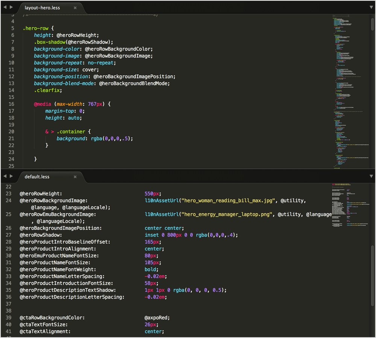Select the default.less tab
This screenshot has height=338, width=376.
point(37,176)
